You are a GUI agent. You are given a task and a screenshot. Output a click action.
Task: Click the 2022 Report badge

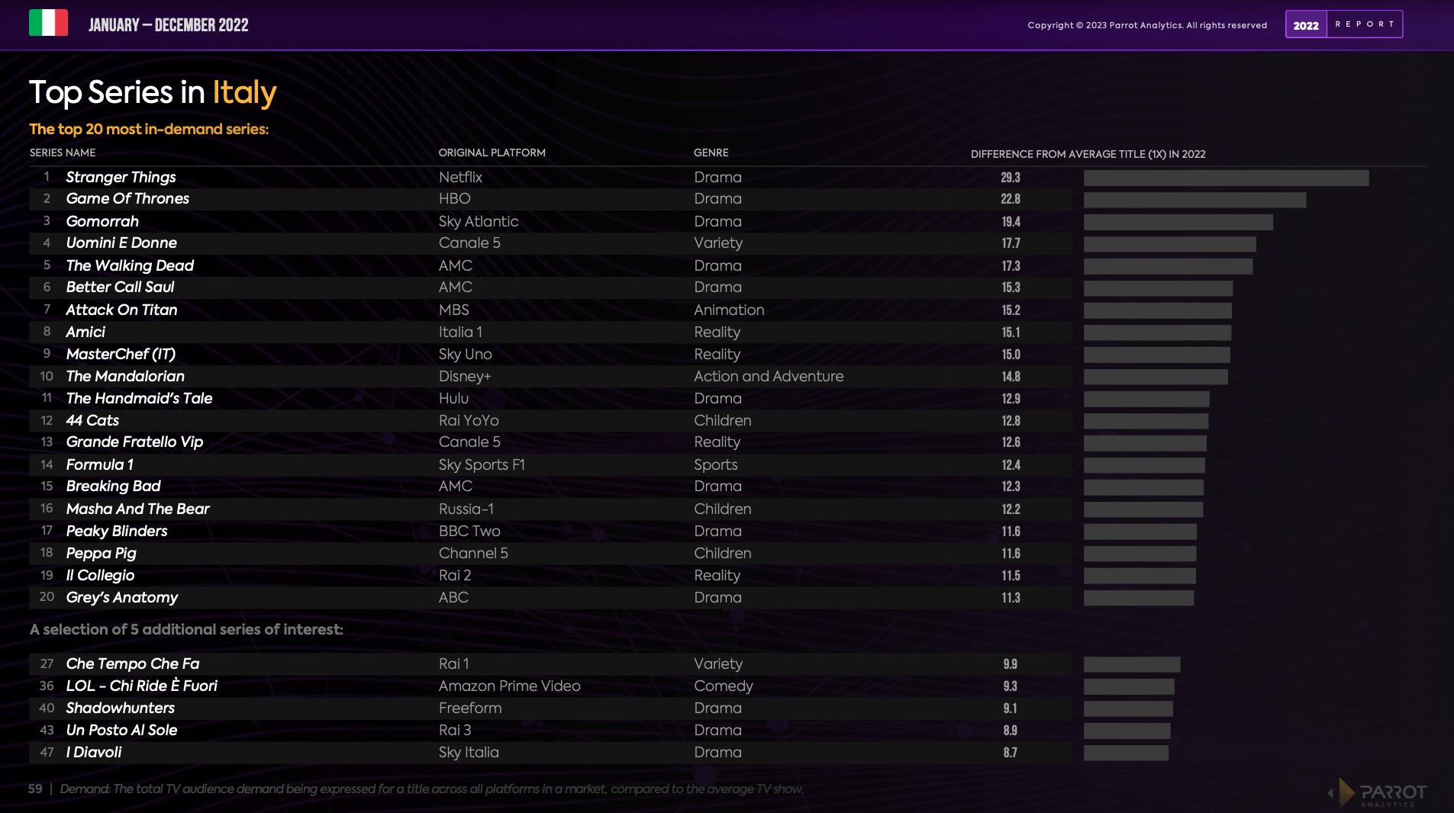click(1343, 24)
